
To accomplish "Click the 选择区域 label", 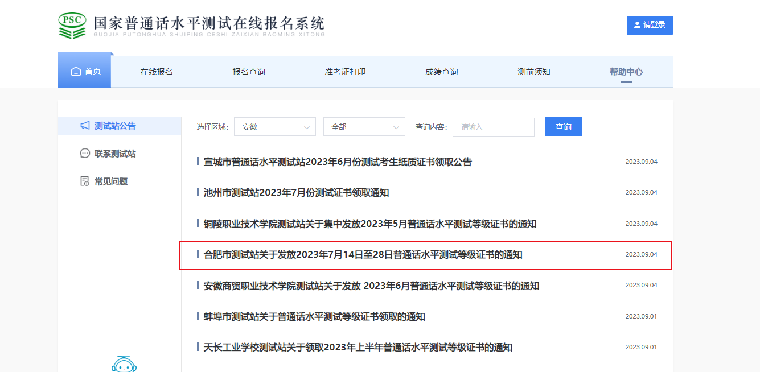I will click(212, 127).
